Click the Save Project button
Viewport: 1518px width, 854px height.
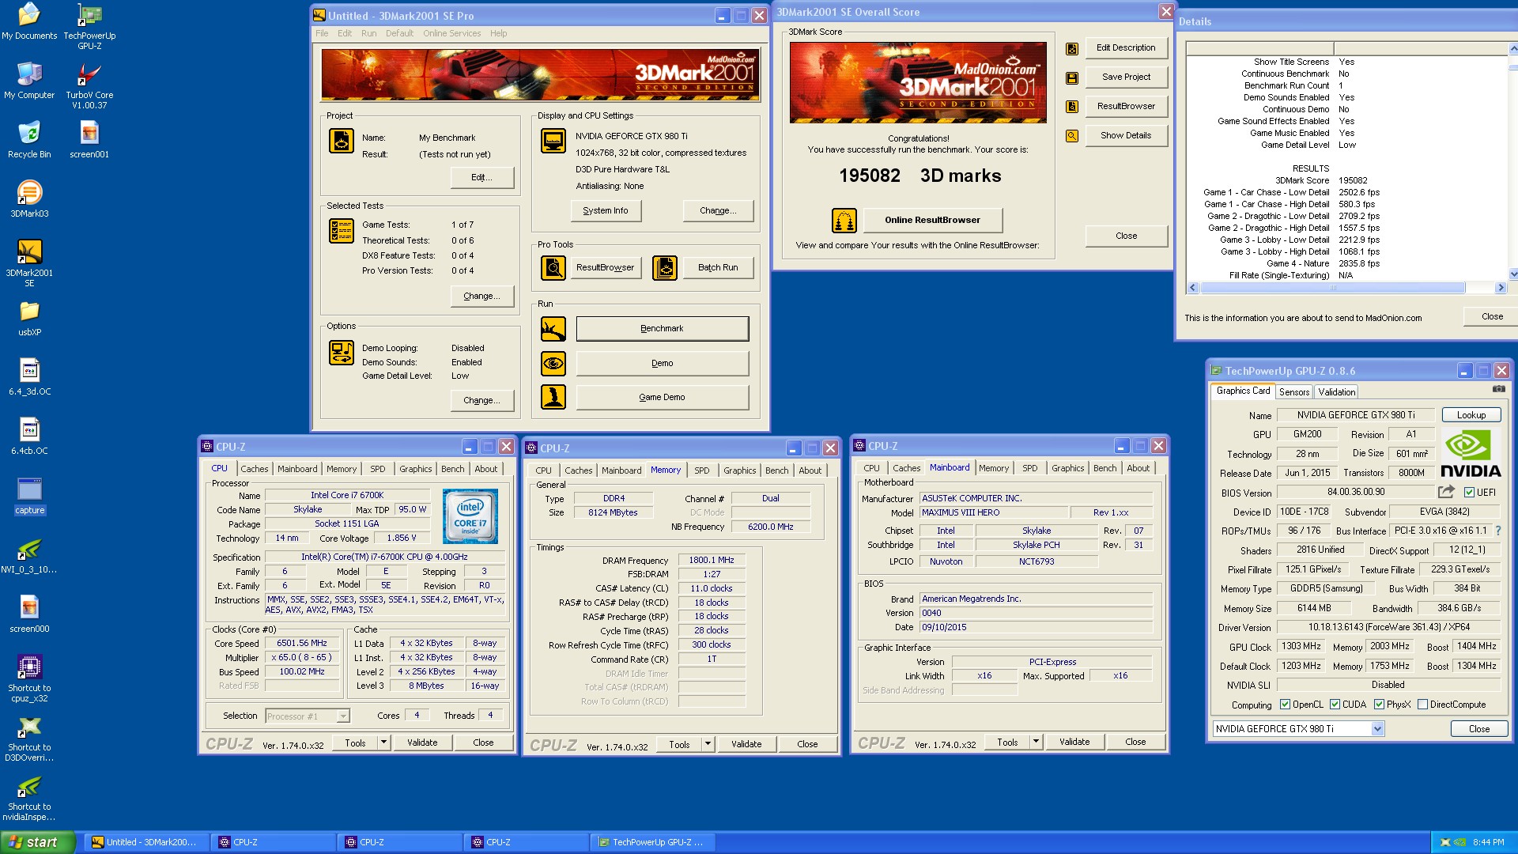click(x=1126, y=77)
